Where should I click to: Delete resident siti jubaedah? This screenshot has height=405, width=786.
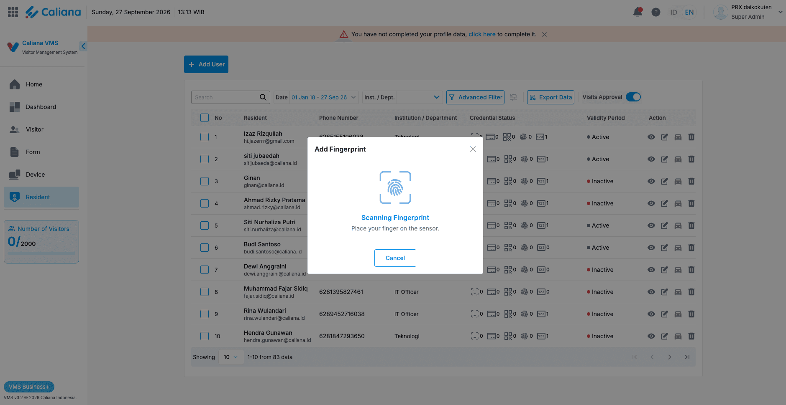pyautogui.click(x=691, y=159)
